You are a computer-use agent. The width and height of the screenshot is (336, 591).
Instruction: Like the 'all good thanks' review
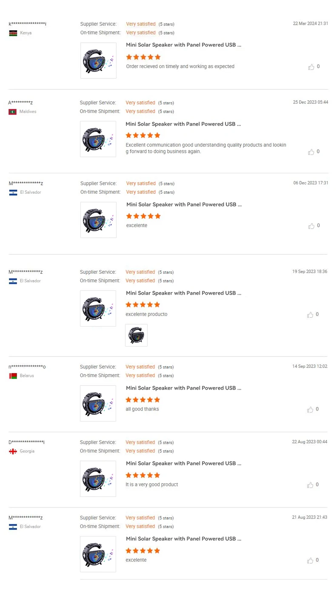click(x=310, y=410)
